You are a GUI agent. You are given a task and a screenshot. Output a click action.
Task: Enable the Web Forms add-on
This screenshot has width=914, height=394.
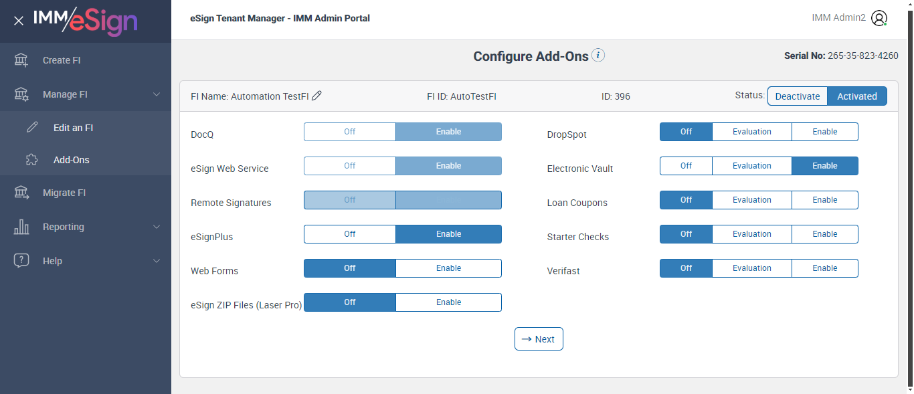(x=448, y=268)
